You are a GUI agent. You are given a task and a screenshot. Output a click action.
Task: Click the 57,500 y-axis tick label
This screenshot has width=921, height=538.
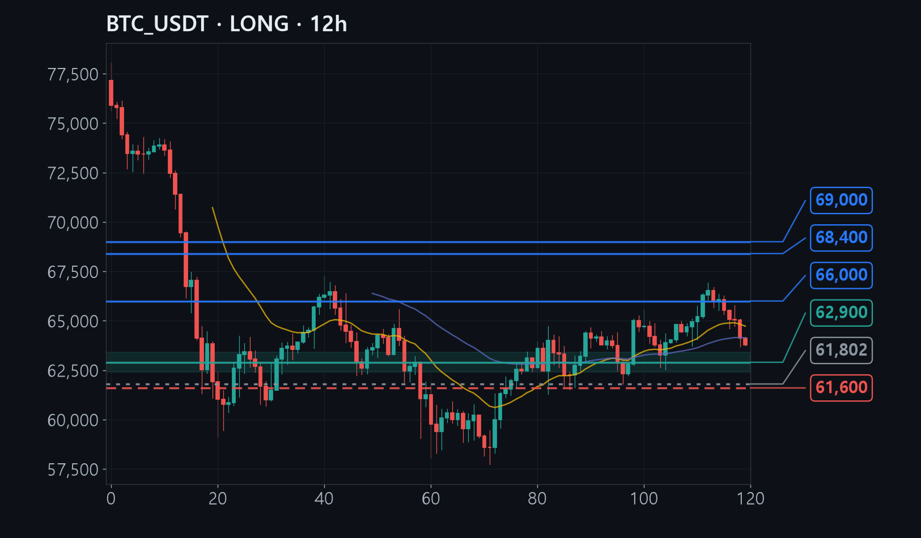click(x=73, y=470)
